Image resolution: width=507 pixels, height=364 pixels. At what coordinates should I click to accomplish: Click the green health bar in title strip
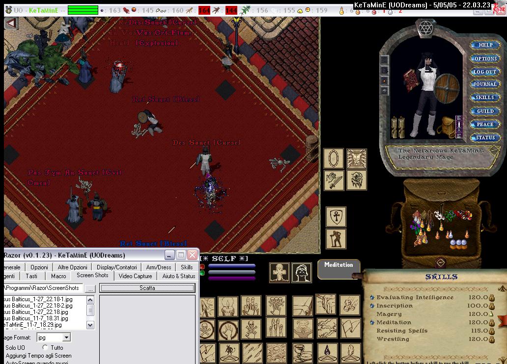pyautogui.click(x=83, y=10)
